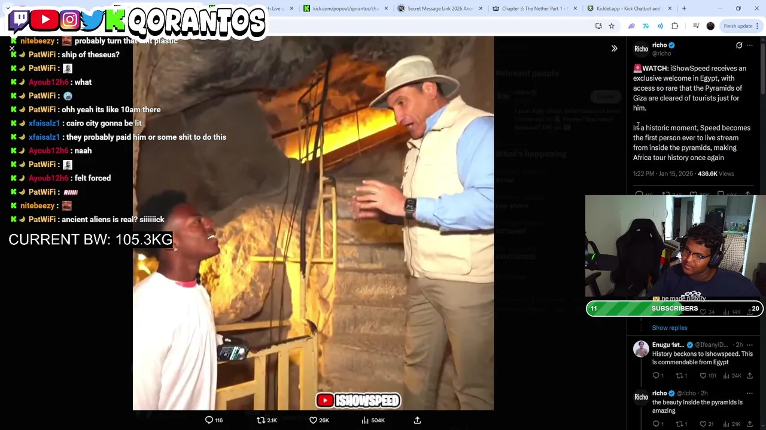This screenshot has height=430, width=766.
Task: Close the kick.com popout tab
Action: click(x=386, y=8)
